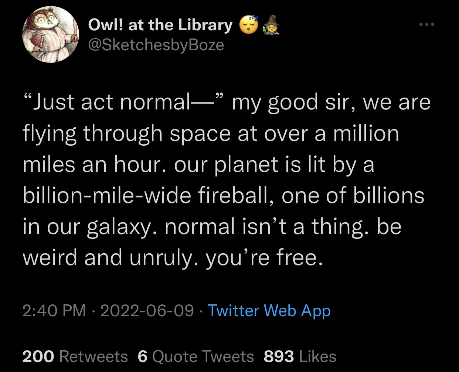Viewport: 459px width, 372px height.
Task: Click the 2:40 PM timestamp
Action: [x=54, y=310]
